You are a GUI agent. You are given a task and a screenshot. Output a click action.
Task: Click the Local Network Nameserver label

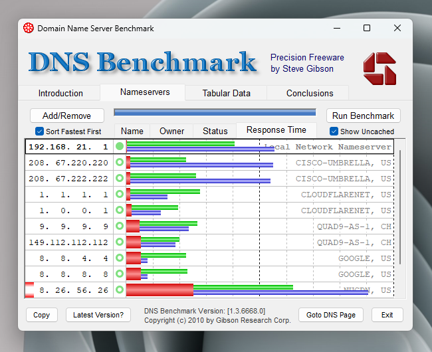328,147
